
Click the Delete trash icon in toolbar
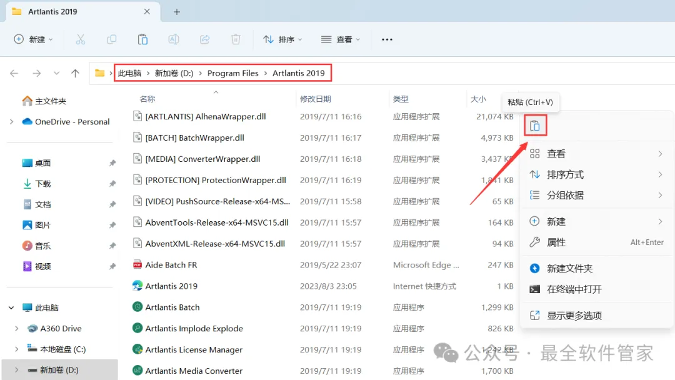236,39
